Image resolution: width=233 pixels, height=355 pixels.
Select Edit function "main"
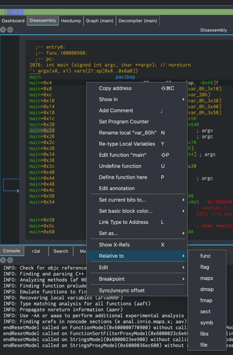pyautogui.click(x=137, y=155)
